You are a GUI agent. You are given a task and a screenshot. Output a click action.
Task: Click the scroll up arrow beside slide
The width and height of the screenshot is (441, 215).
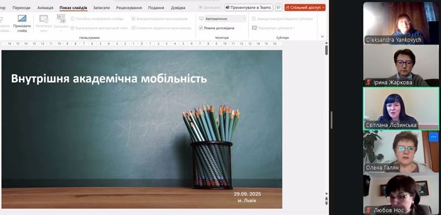(326, 43)
